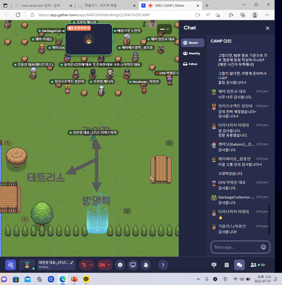
Task: Edit your display name with the pencil
Action: pyautogui.click(x=71, y=262)
